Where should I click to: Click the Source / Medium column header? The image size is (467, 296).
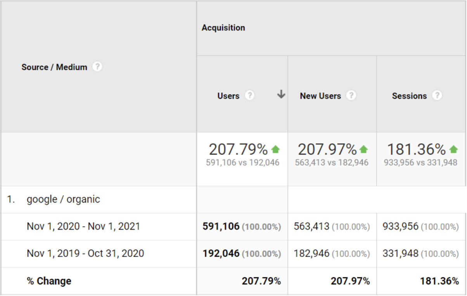(54, 67)
